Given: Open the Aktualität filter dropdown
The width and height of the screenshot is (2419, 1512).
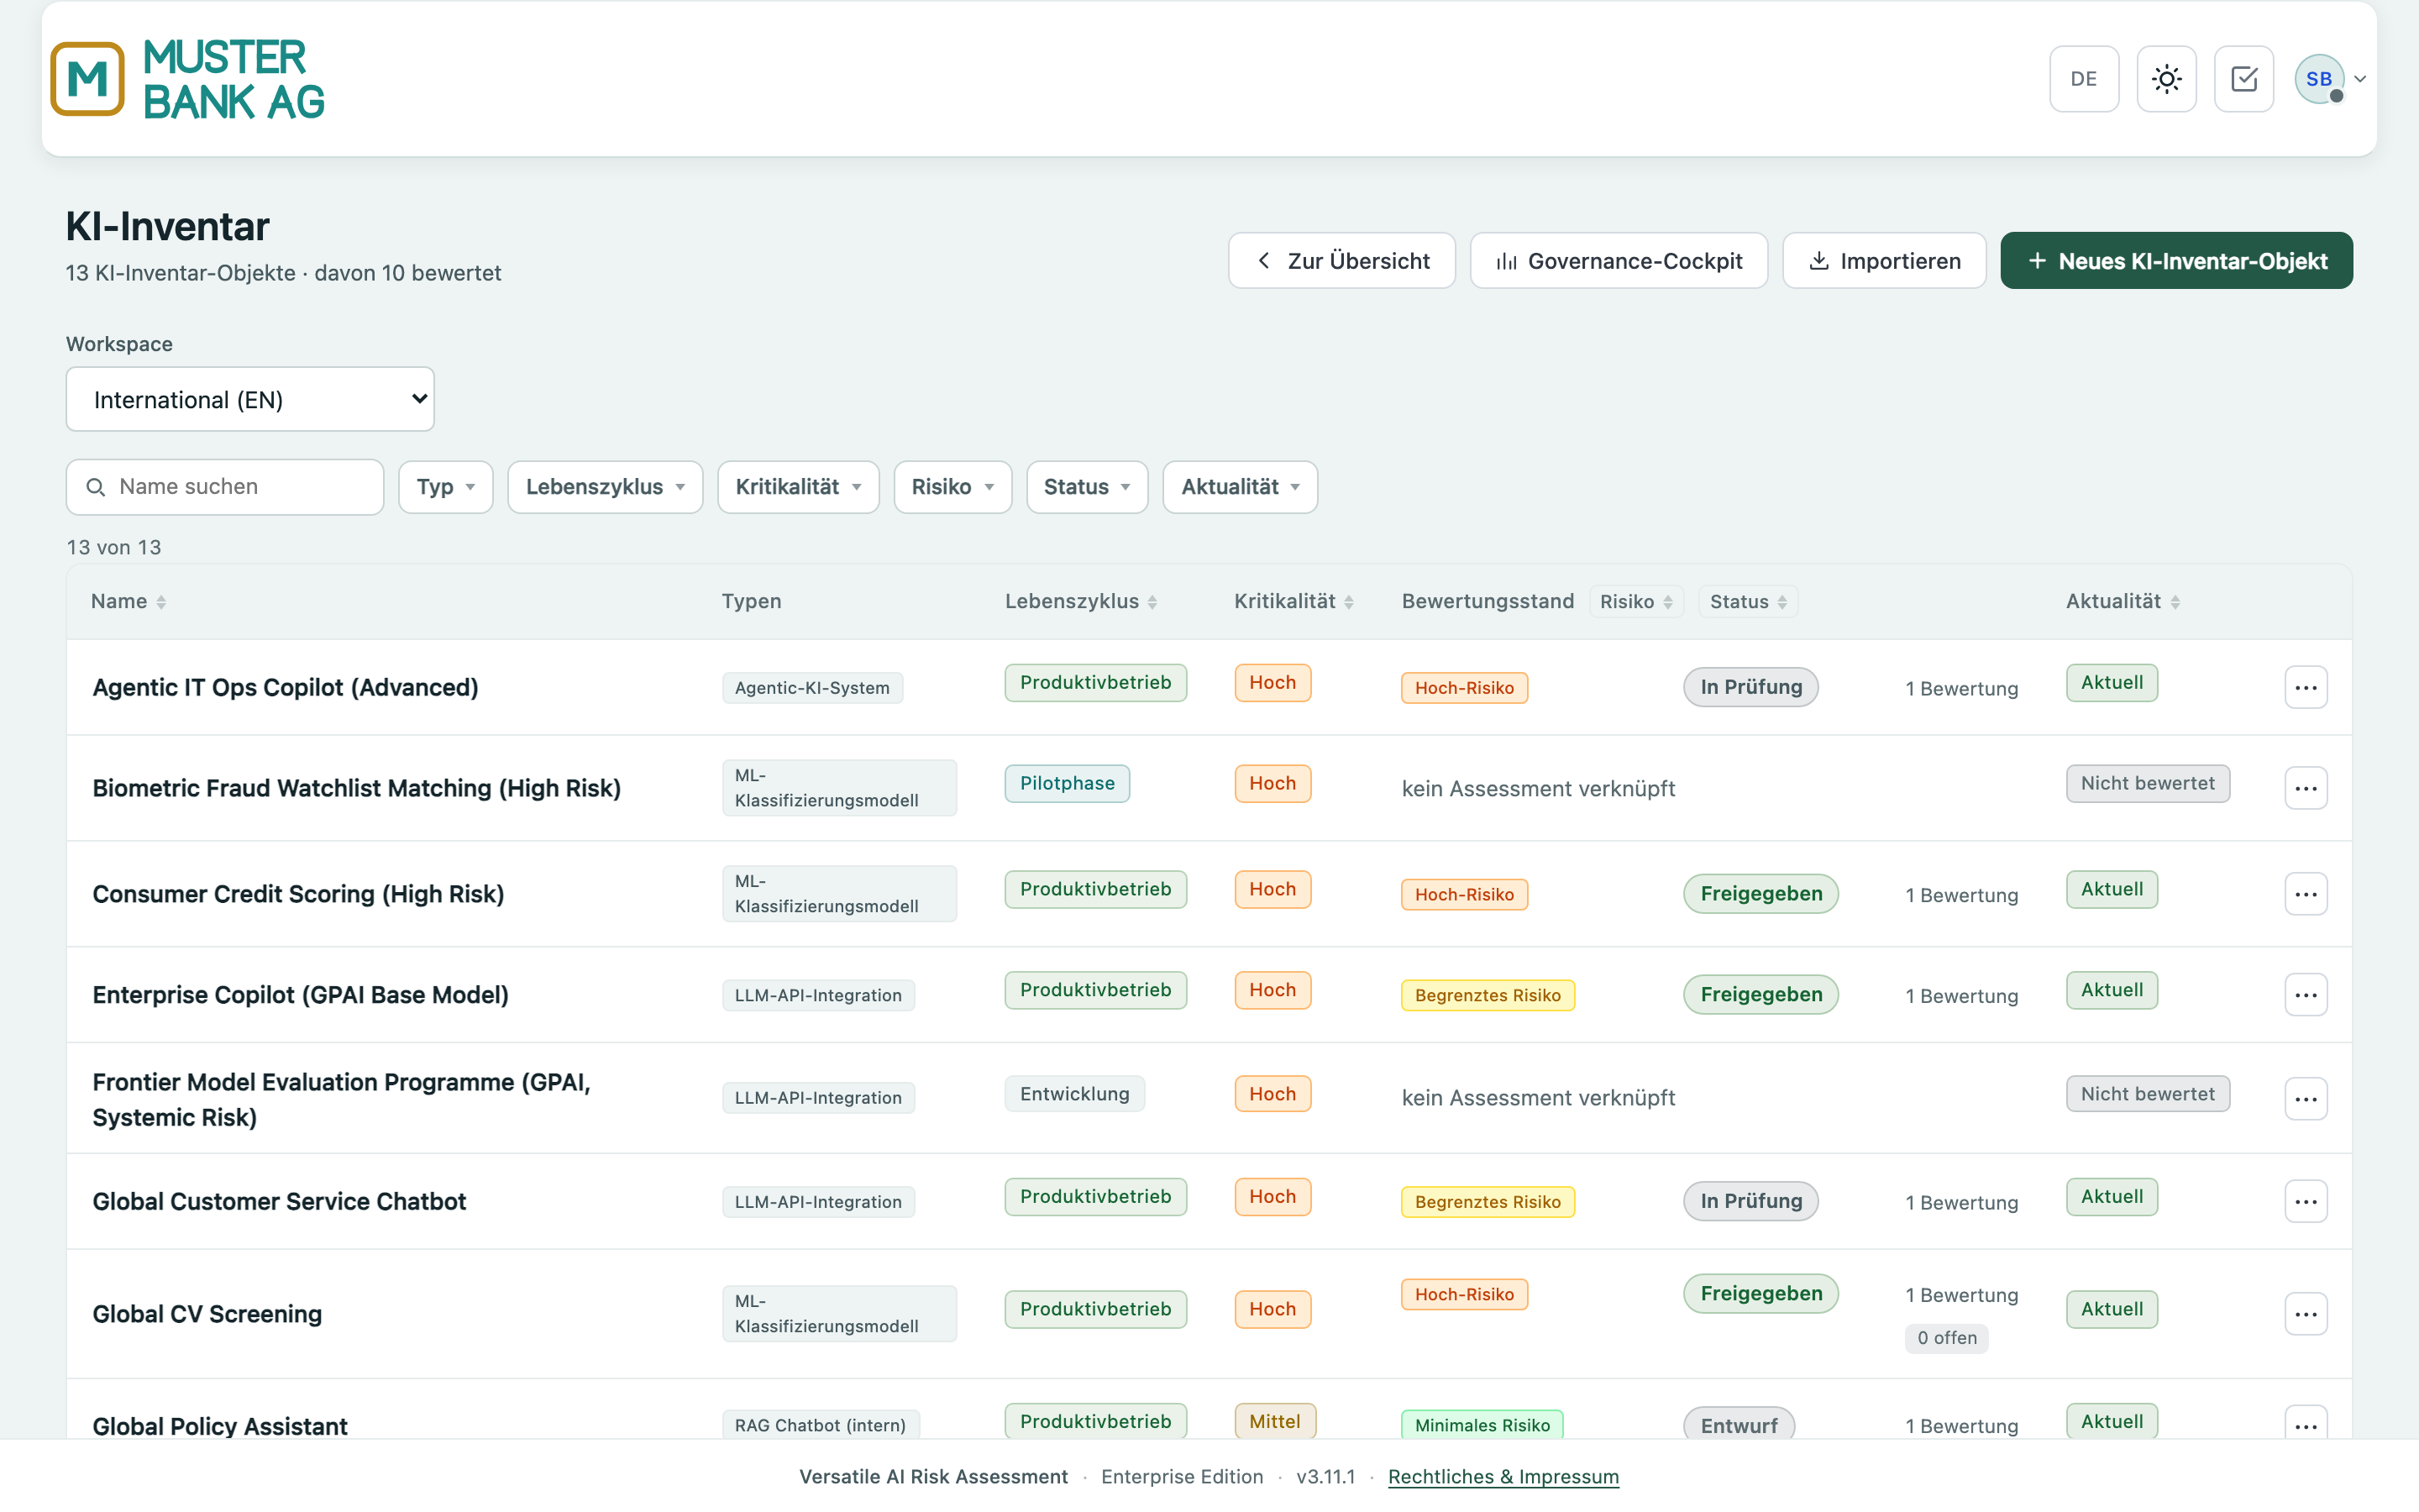Looking at the screenshot, I should point(1240,487).
